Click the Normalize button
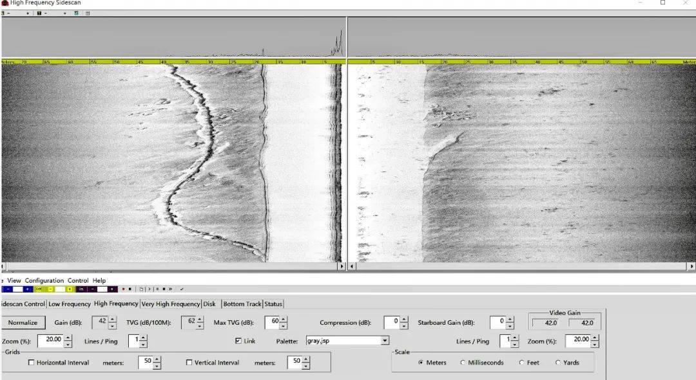Screen dimensions: 696x380 (23, 323)
